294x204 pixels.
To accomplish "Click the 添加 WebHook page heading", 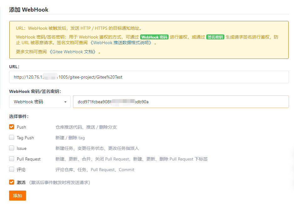I will [29, 10].
